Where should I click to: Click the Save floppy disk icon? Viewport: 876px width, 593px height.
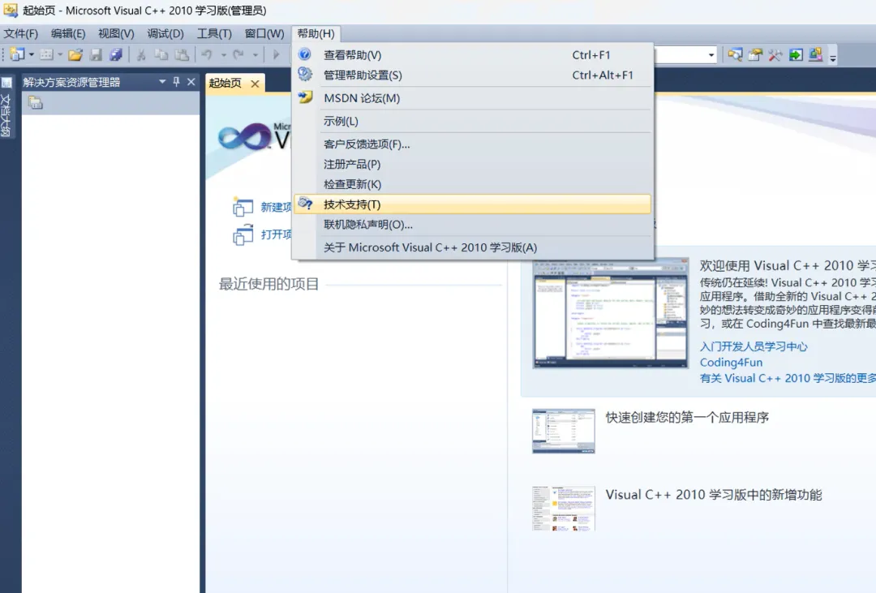pos(96,55)
